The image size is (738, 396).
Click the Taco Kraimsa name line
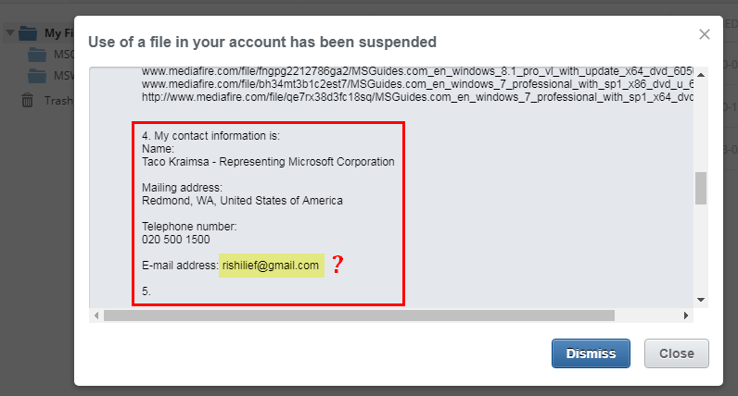268,162
